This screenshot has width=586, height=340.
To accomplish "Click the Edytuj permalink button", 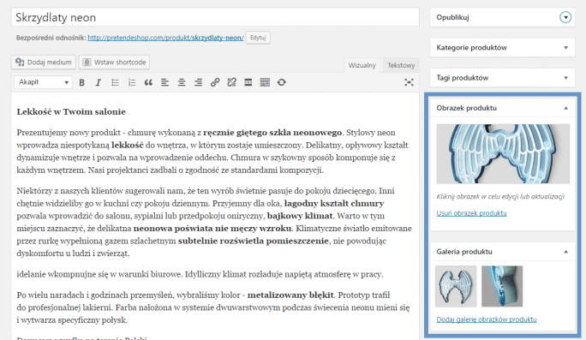I will tap(258, 38).
